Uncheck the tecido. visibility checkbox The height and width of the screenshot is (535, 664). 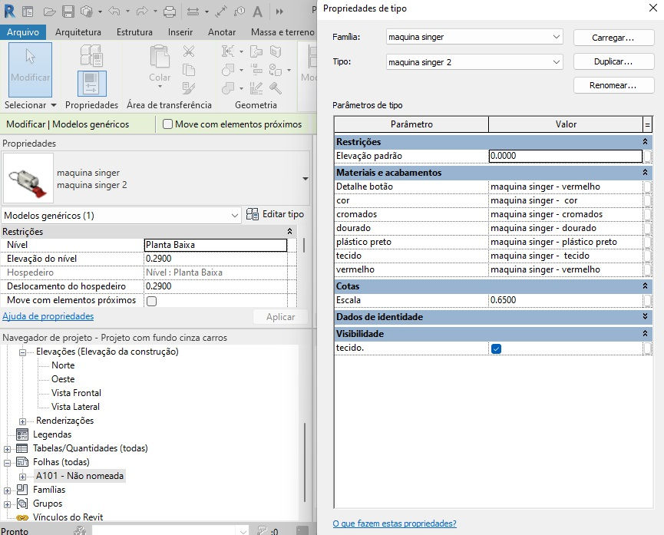(497, 348)
